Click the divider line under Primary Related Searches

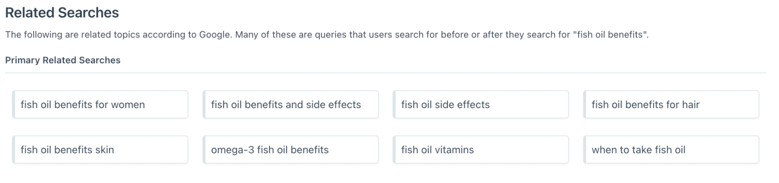(385, 73)
